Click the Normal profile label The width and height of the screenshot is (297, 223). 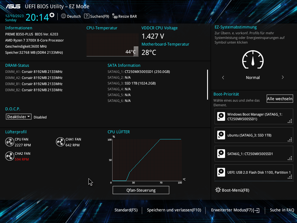tap(253, 77)
